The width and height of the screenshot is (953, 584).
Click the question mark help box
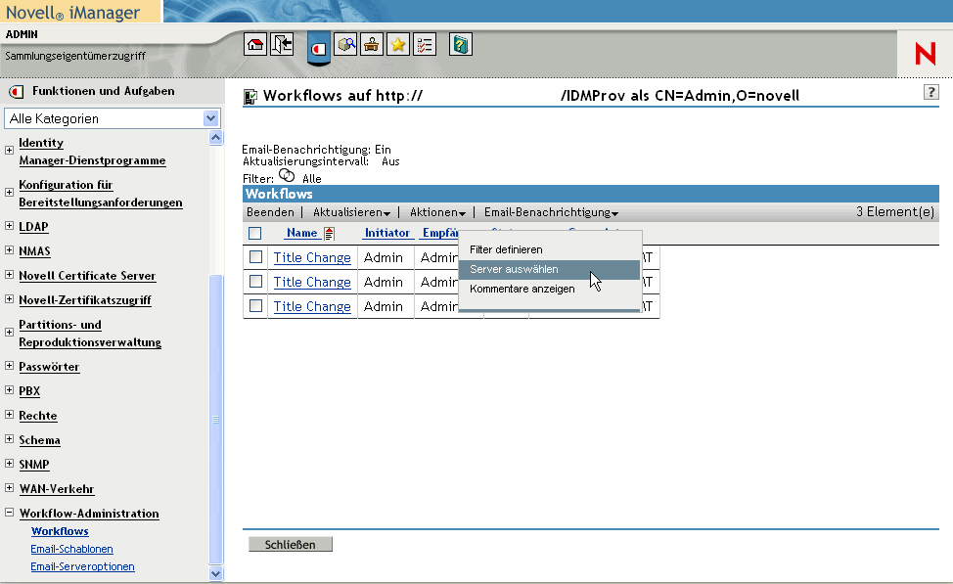[931, 92]
